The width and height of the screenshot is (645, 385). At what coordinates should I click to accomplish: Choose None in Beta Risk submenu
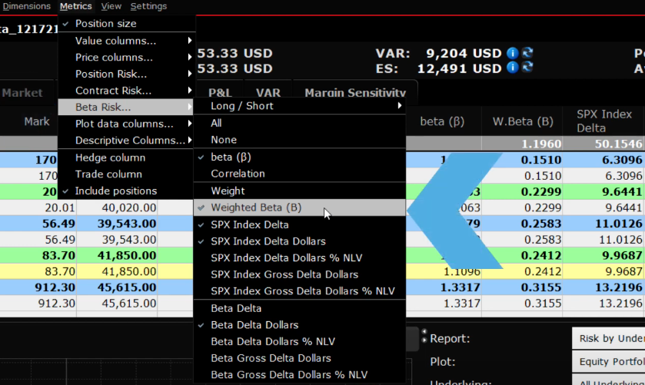224,140
